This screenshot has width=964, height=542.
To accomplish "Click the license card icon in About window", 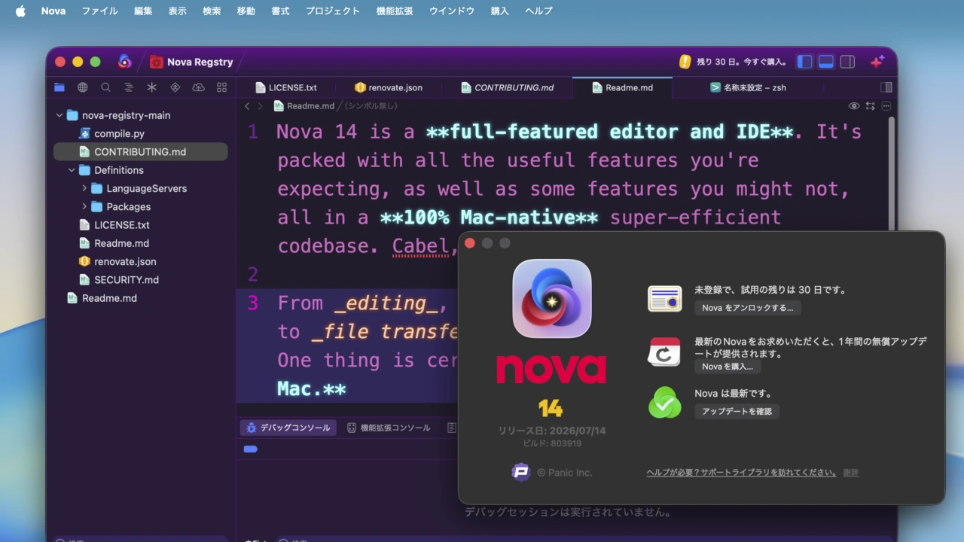I will pos(665,299).
